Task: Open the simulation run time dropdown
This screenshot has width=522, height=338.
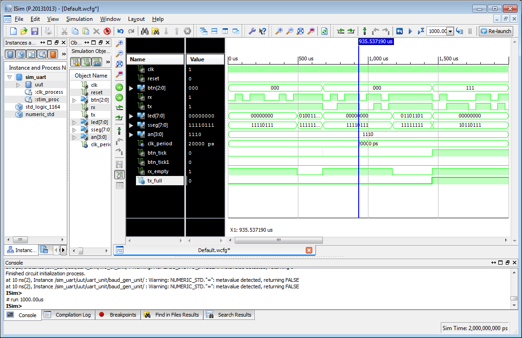Action: tap(450, 31)
